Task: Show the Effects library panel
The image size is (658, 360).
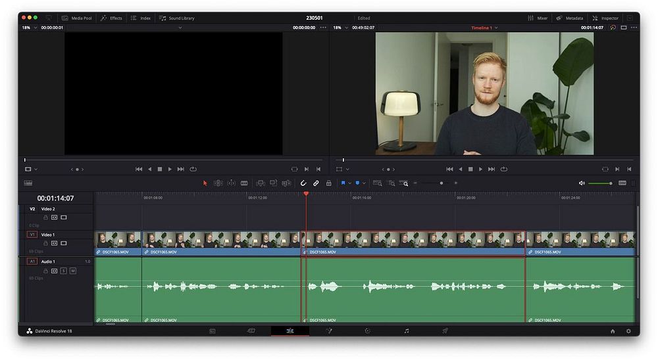Action: [x=111, y=18]
